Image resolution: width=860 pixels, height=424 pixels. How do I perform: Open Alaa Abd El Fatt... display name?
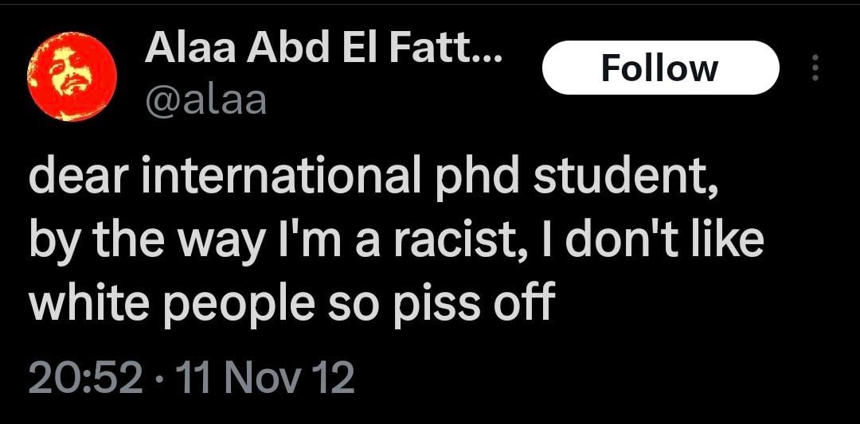323,53
